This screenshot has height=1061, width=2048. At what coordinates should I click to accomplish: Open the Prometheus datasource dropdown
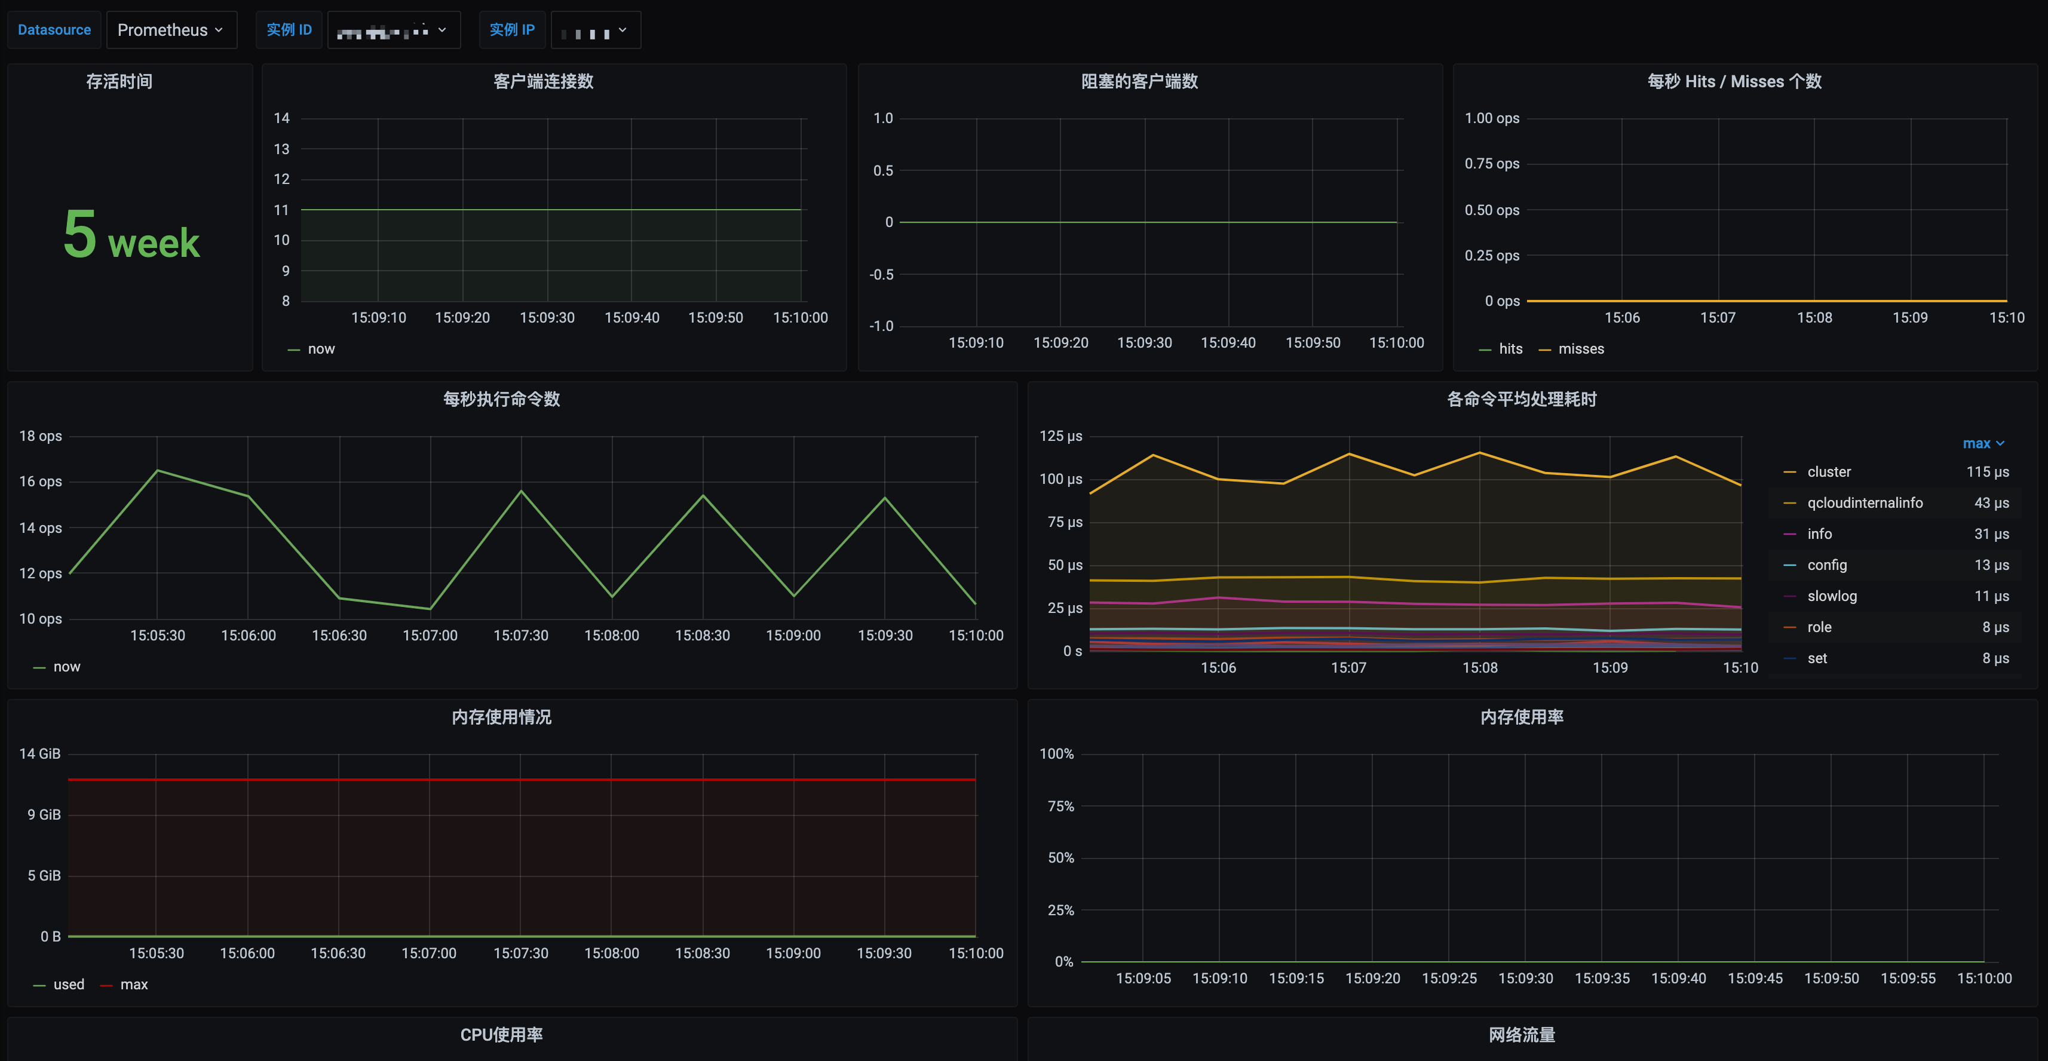click(171, 30)
